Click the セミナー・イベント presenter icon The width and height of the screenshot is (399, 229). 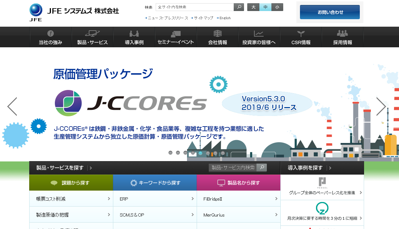click(176, 33)
